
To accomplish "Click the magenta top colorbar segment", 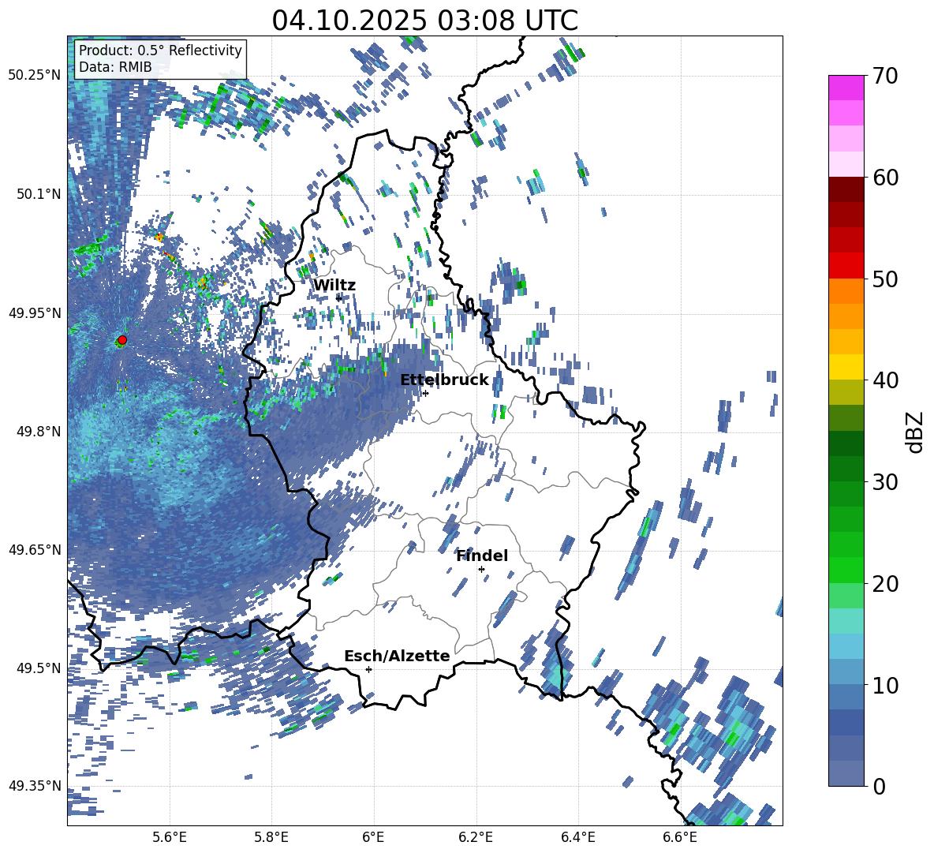I will (x=846, y=88).
